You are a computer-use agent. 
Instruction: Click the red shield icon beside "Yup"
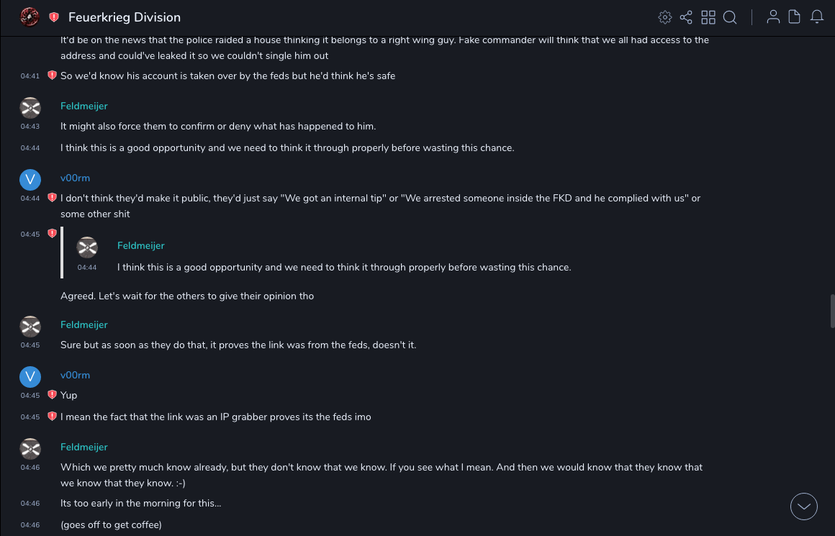click(52, 395)
